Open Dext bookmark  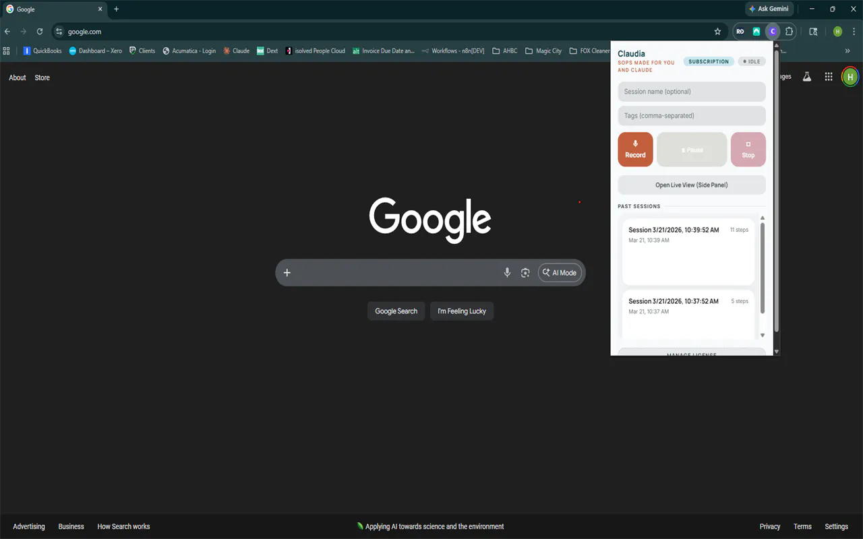pyautogui.click(x=267, y=51)
